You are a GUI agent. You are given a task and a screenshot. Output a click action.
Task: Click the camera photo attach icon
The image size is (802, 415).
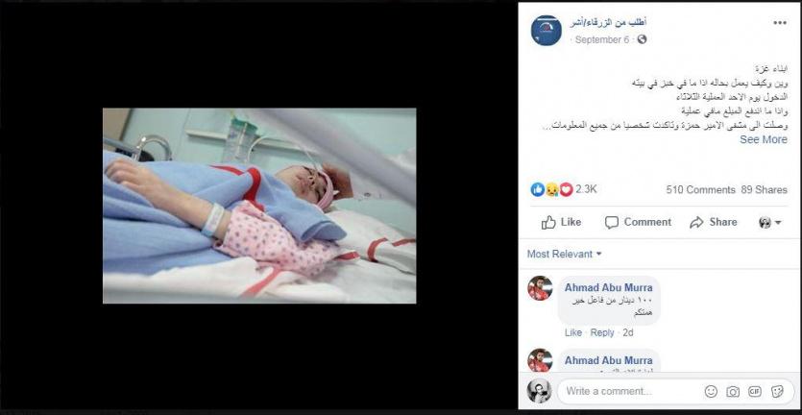pos(733,391)
